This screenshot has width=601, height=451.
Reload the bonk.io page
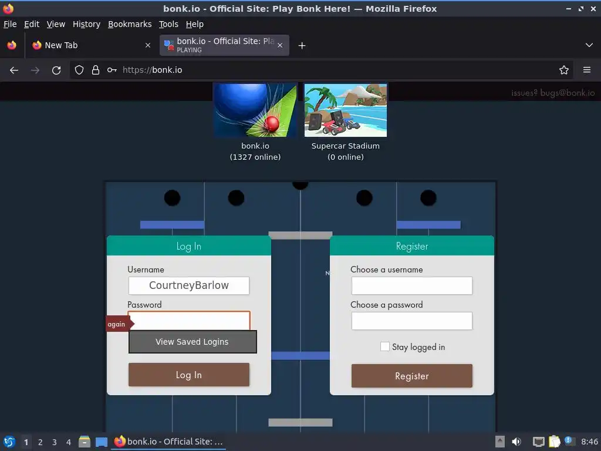pyautogui.click(x=56, y=70)
